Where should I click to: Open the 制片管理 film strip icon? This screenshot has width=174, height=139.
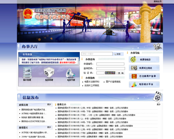(x=27, y=73)
